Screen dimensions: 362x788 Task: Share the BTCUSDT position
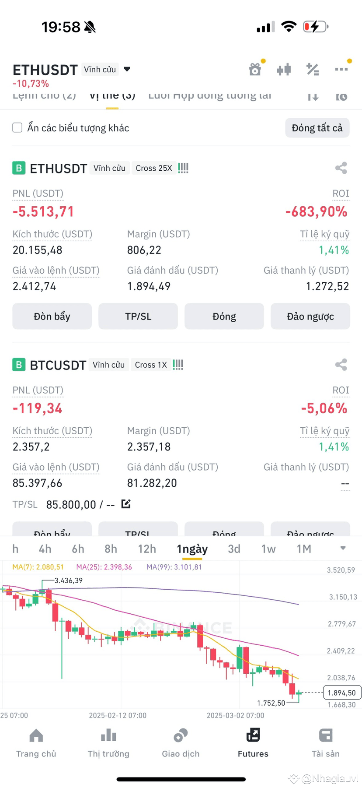(x=341, y=365)
